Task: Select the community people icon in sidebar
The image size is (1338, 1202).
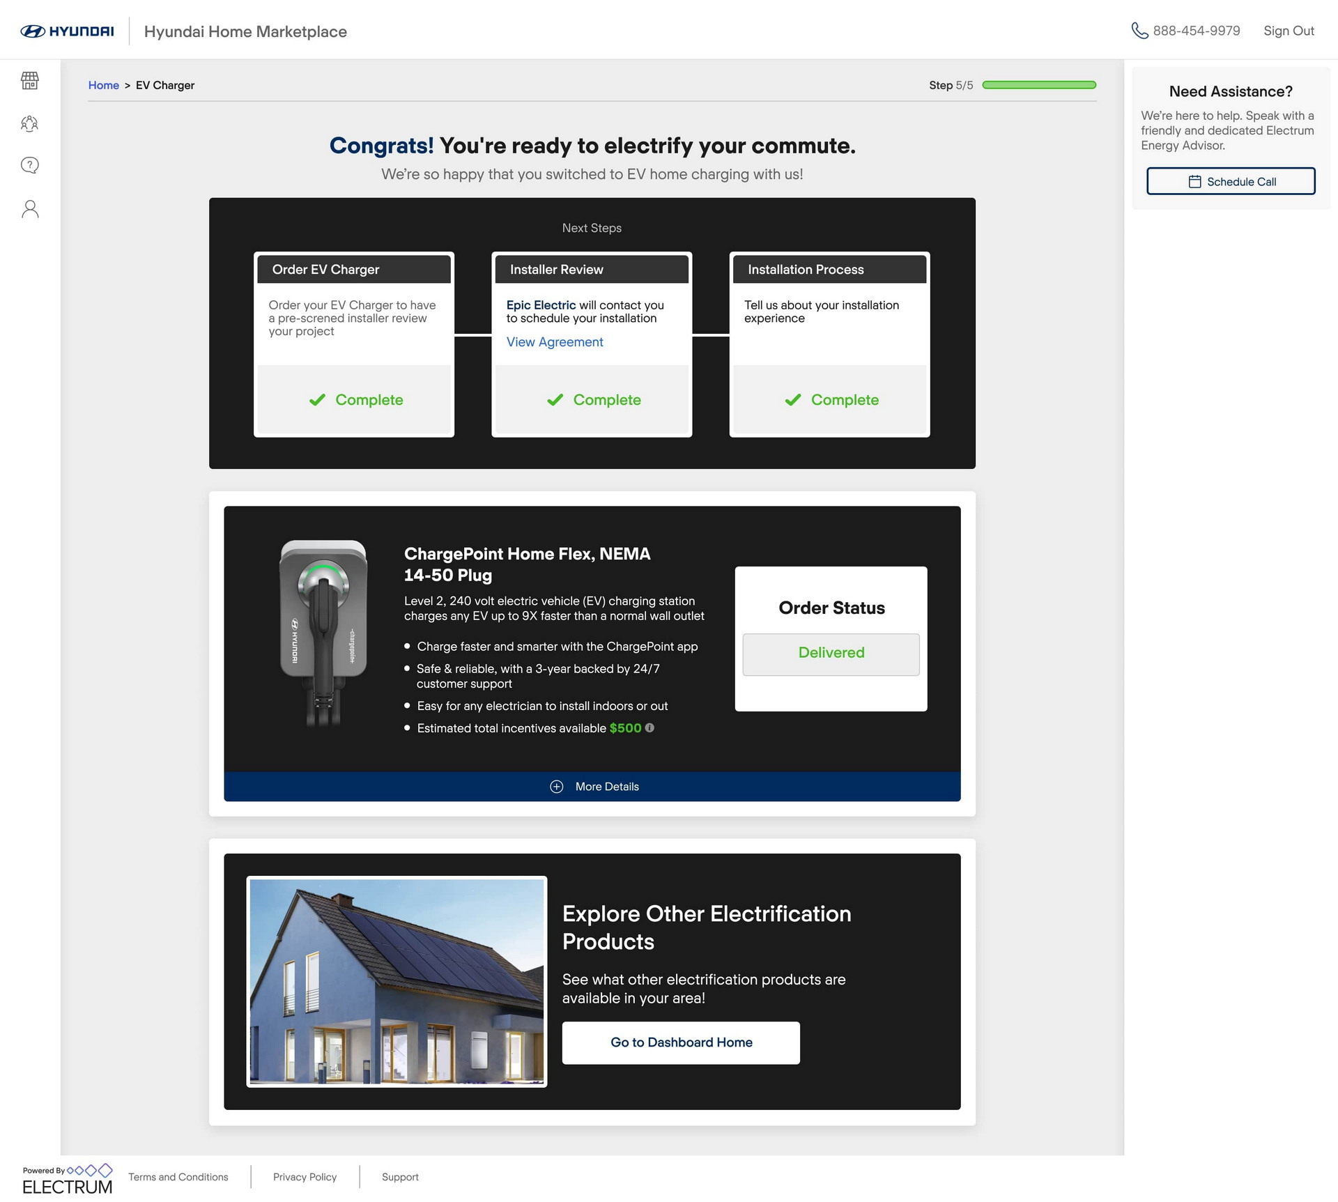Action: point(29,123)
